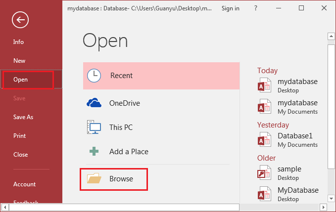Click the Access icon for mydatabase in My Documents

264,106
